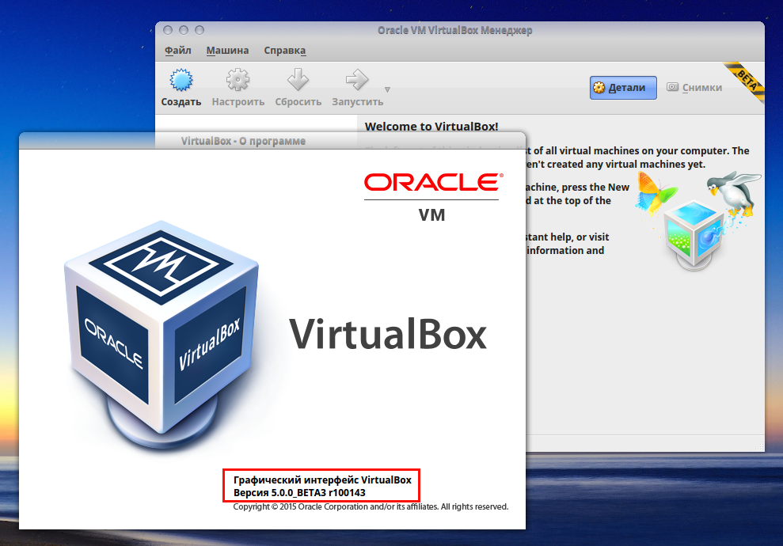The image size is (783, 546).
Task: Click the text 'Графический интерфейс VirtualBox'
Action: point(322,480)
